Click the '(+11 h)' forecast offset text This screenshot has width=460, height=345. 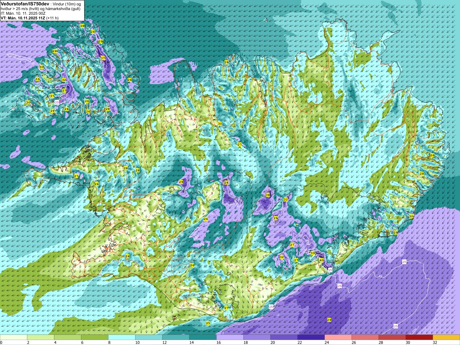click(x=52, y=18)
